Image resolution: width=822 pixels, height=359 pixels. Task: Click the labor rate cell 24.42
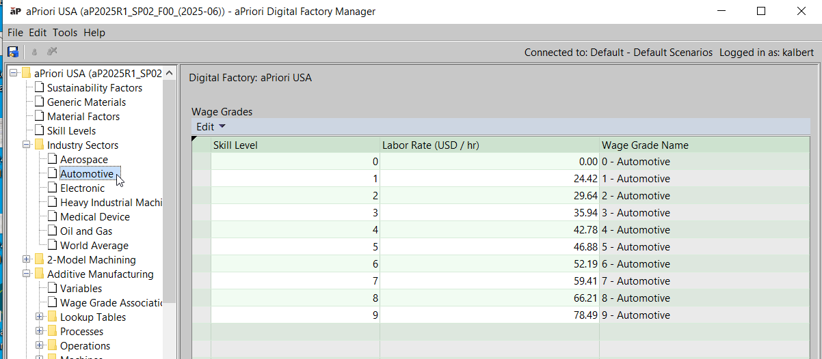click(x=490, y=178)
